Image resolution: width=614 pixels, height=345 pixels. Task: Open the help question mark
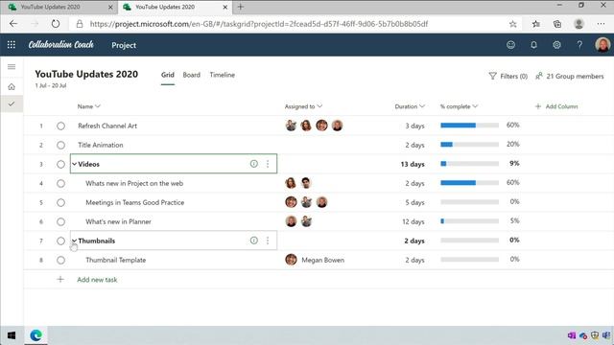pyautogui.click(x=579, y=45)
